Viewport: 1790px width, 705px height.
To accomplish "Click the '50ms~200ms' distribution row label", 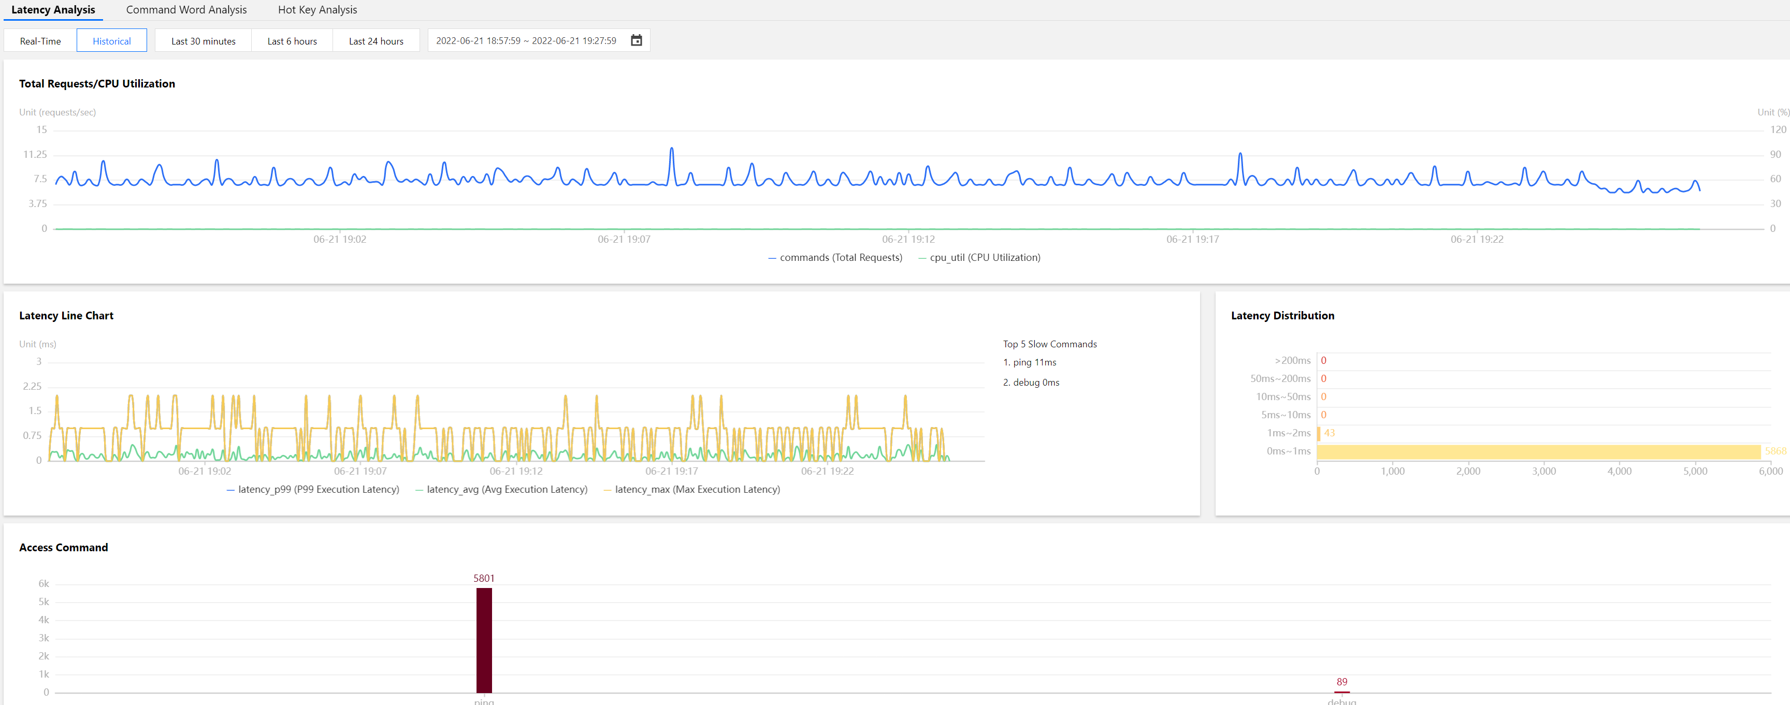I will click(1280, 378).
